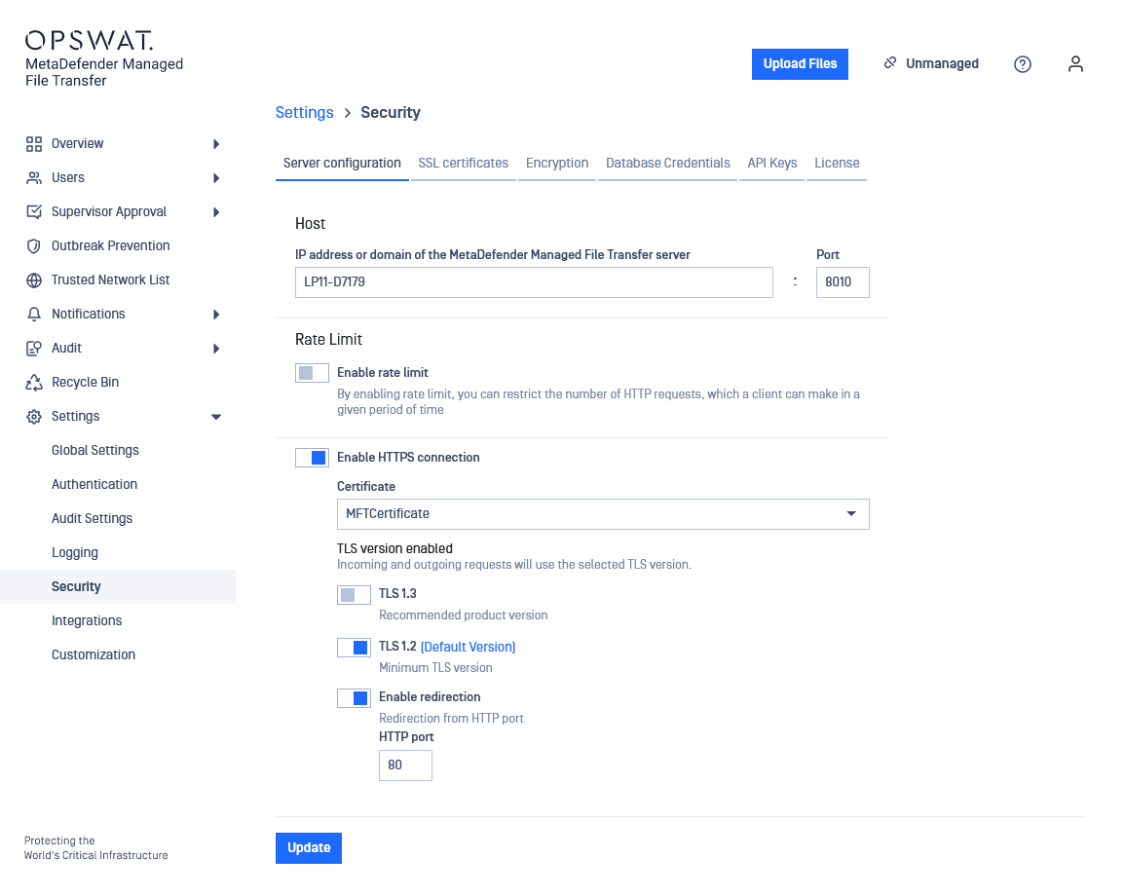This screenshot has width=1125, height=895.
Task: Open Integrations in the sidebar
Action: [x=87, y=621]
